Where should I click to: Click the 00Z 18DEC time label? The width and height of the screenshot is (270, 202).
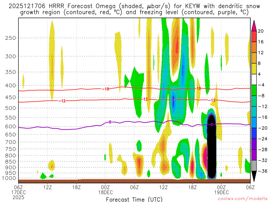pos(105,190)
